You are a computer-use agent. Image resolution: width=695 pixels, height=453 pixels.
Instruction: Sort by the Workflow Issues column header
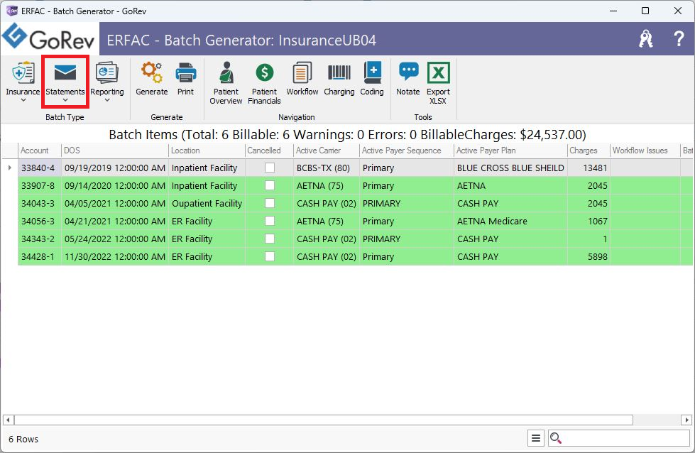tap(645, 151)
